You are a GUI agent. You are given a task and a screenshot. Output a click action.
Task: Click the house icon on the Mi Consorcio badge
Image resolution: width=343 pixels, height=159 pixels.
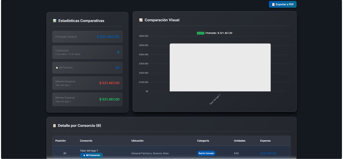tap(84, 155)
